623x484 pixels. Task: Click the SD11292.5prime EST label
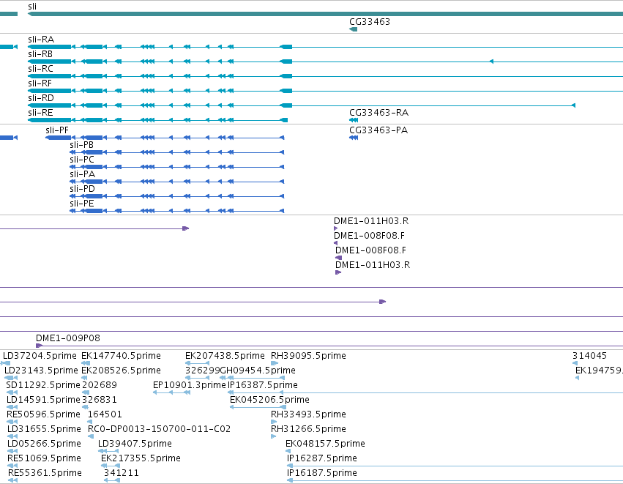43,385
